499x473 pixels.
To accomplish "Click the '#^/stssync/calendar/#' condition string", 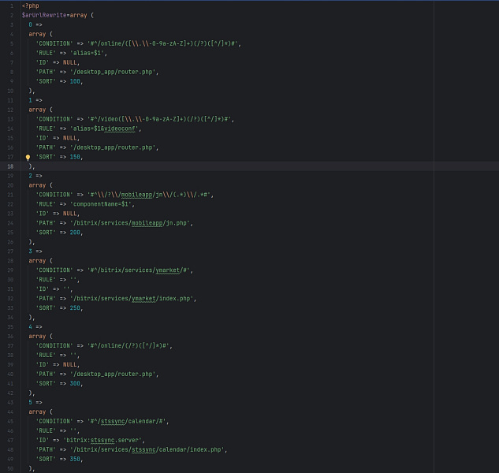I will (125, 421).
